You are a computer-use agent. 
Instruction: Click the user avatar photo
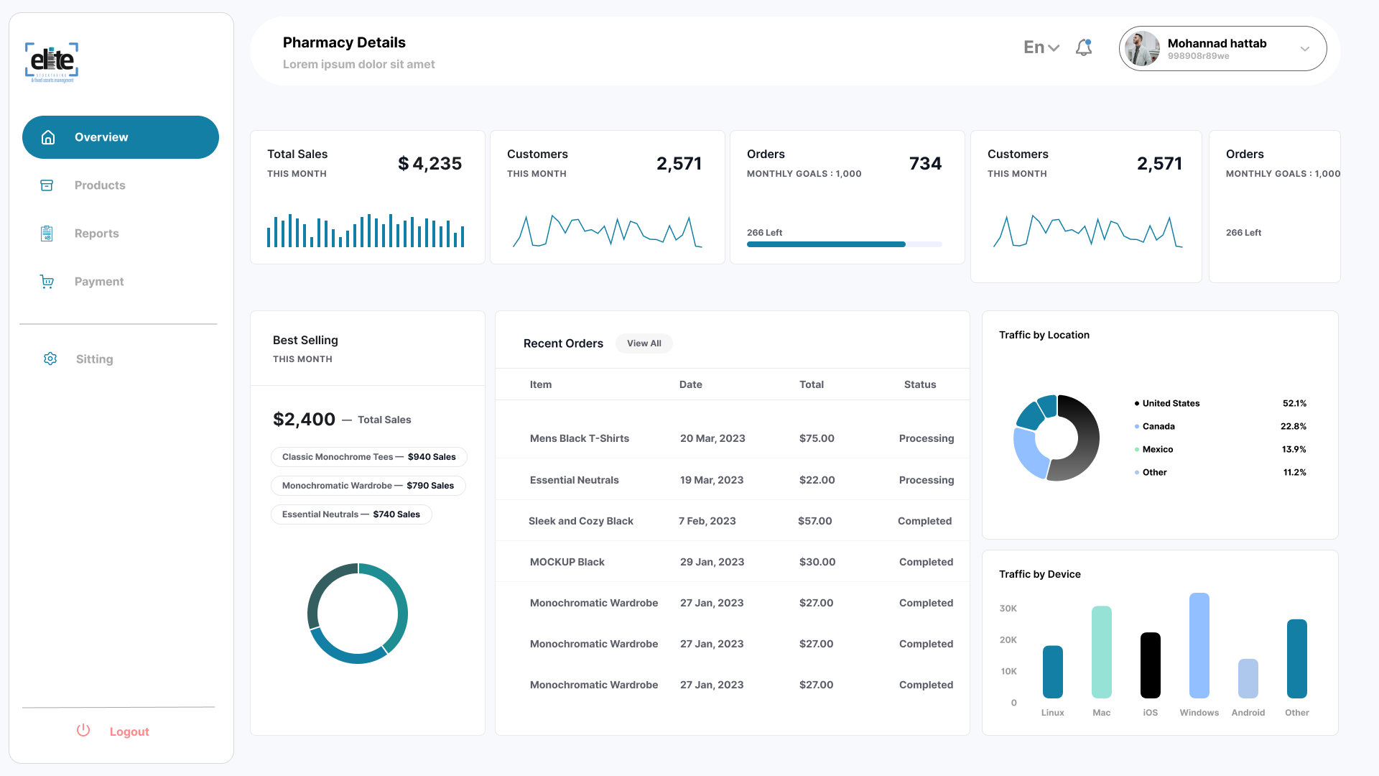1142,49
